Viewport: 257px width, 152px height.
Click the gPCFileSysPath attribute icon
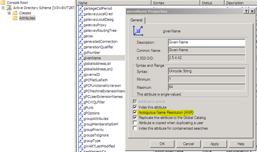point(80,80)
